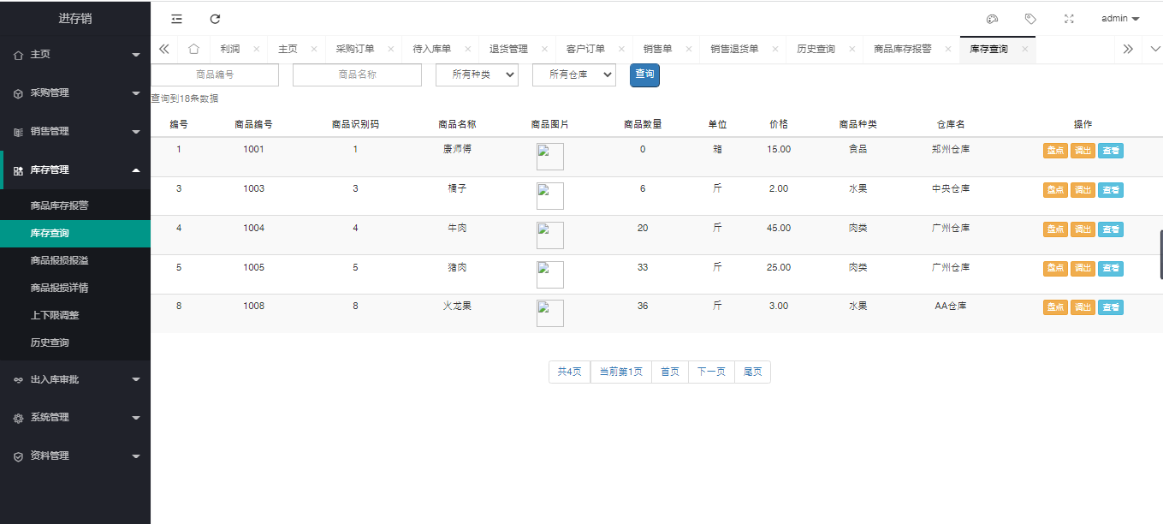Click the refresh icon in top bar
Viewport: 1163px width, 524px height.
(x=215, y=19)
